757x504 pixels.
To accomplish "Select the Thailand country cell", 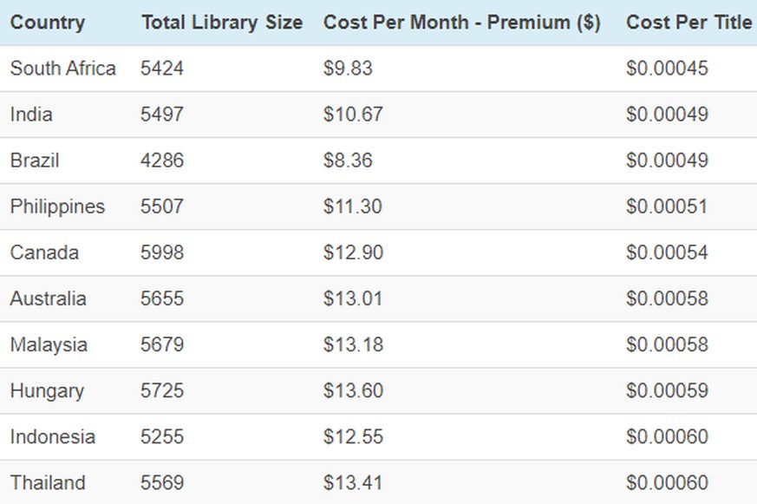I will (48, 483).
